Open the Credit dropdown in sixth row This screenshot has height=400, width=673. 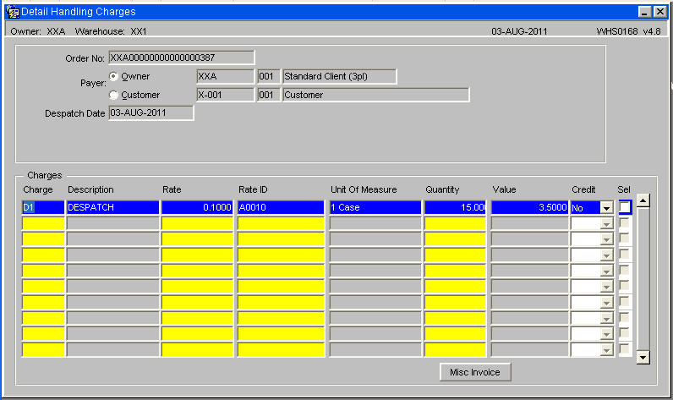606,287
